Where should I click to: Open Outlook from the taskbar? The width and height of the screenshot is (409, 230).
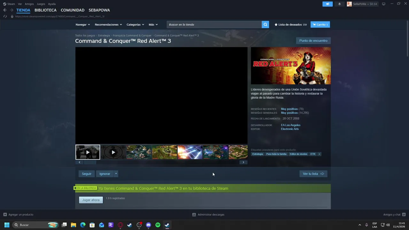pyautogui.click(x=102, y=225)
